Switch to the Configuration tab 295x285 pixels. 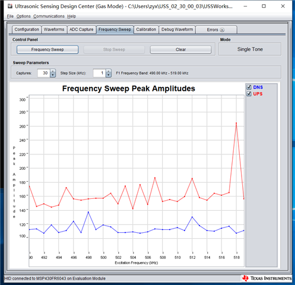(27, 30)
